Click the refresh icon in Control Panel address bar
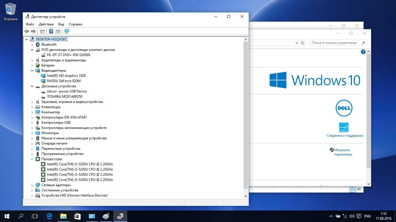This screenshot has height=222, width=396. pos(303,43)
